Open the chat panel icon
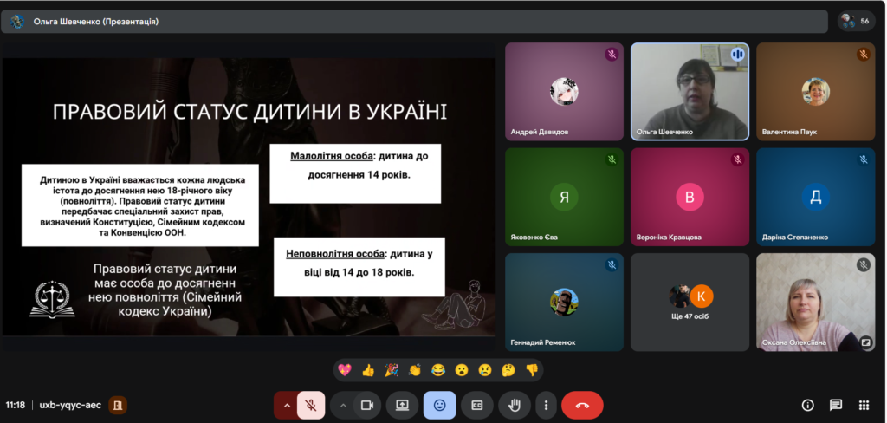The image size is (887, 423). (836, 405)
